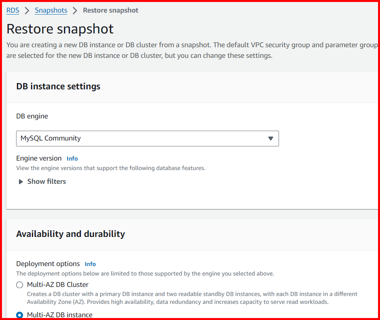
Task: Select the Multi-AZ DB Cluster option
Action: click(x=19, y=285)
